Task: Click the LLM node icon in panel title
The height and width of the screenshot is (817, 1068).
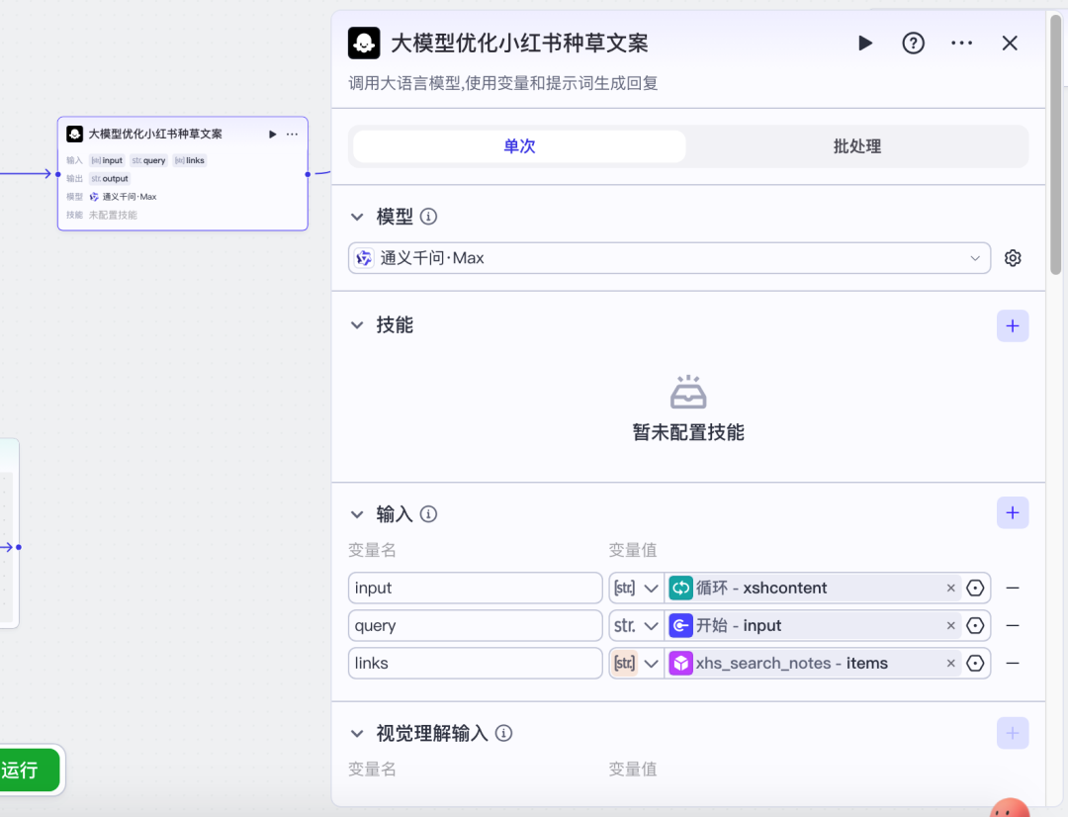Action: [364, 44]
